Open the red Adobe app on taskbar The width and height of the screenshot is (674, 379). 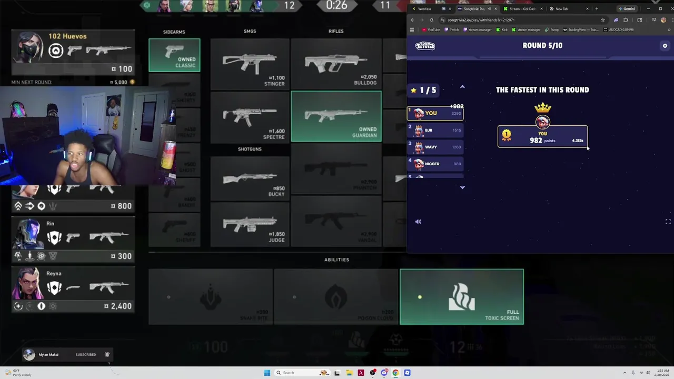pos(361,373)
